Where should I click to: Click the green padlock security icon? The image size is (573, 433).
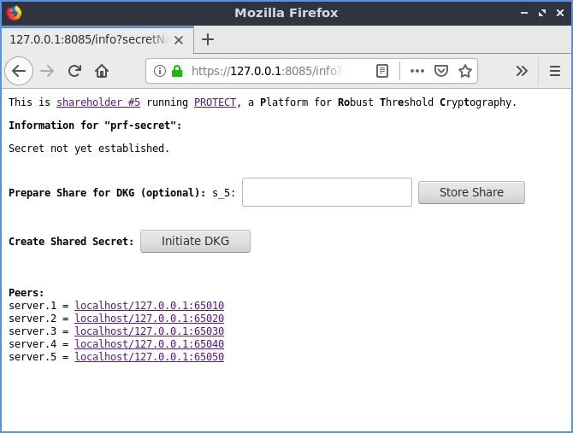tap(177, 71)
